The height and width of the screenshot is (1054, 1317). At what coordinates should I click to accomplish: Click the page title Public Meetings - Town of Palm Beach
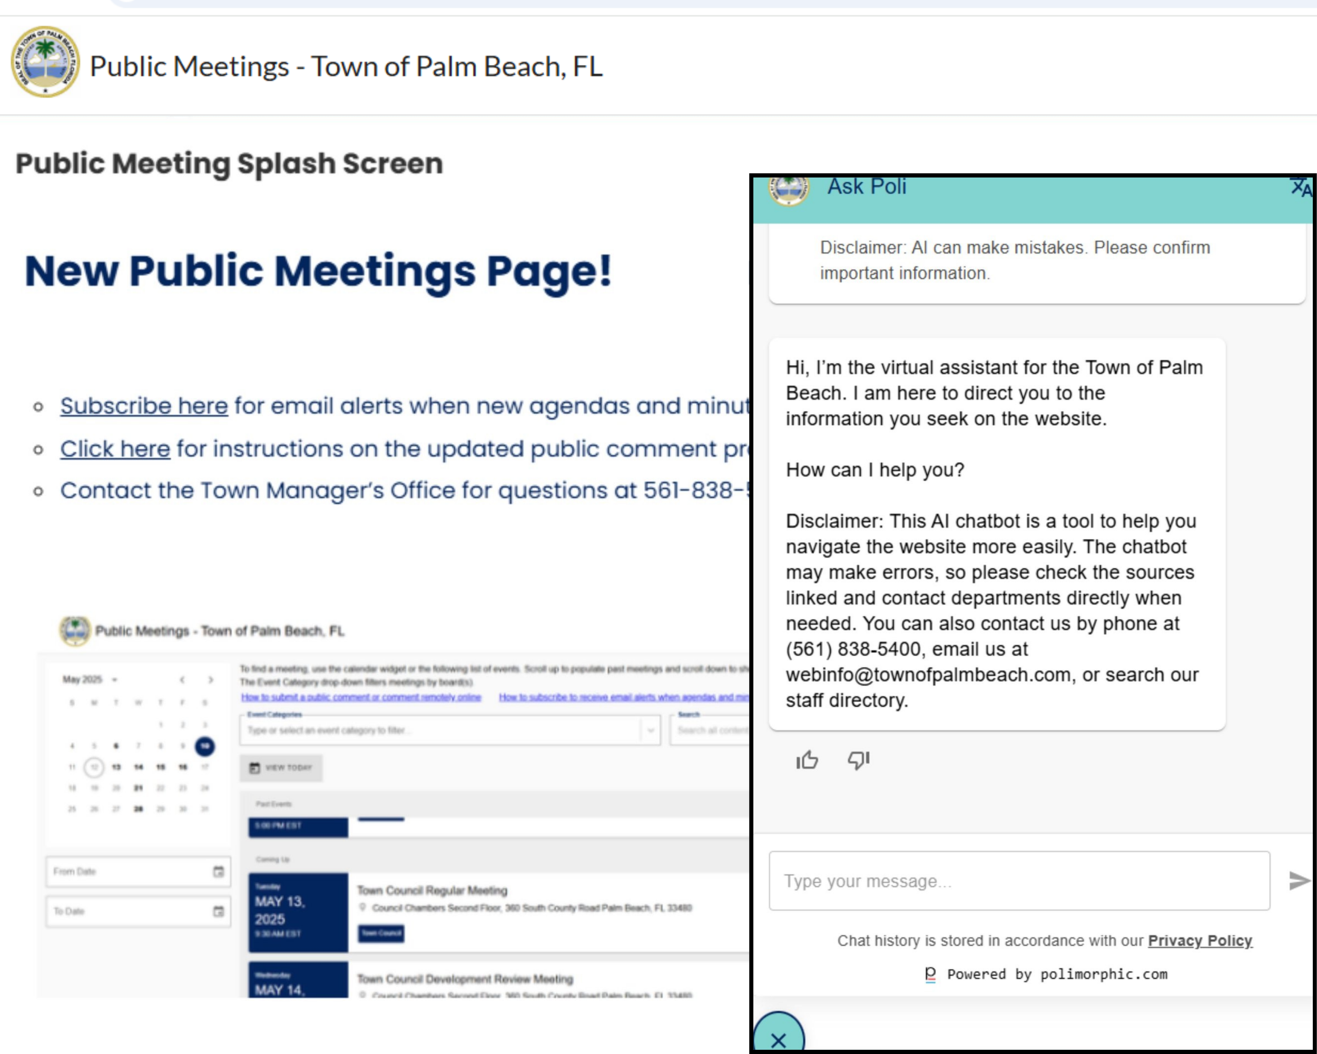click(346, 66)
